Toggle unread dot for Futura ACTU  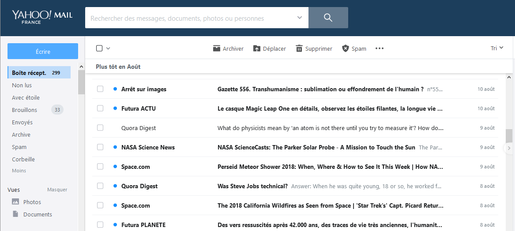pos(115,108)
